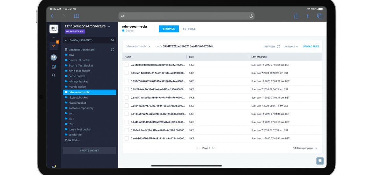Open the messages envelope icon
This screenshot has width=373, height=175.
pos(54,67)
